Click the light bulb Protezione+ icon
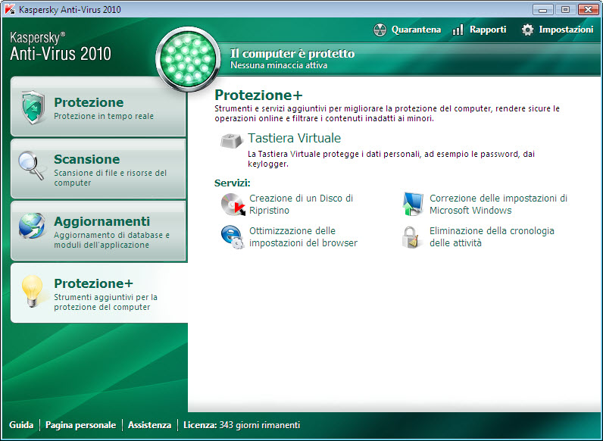This screenshot has height=441, width=603. (33, 291)
